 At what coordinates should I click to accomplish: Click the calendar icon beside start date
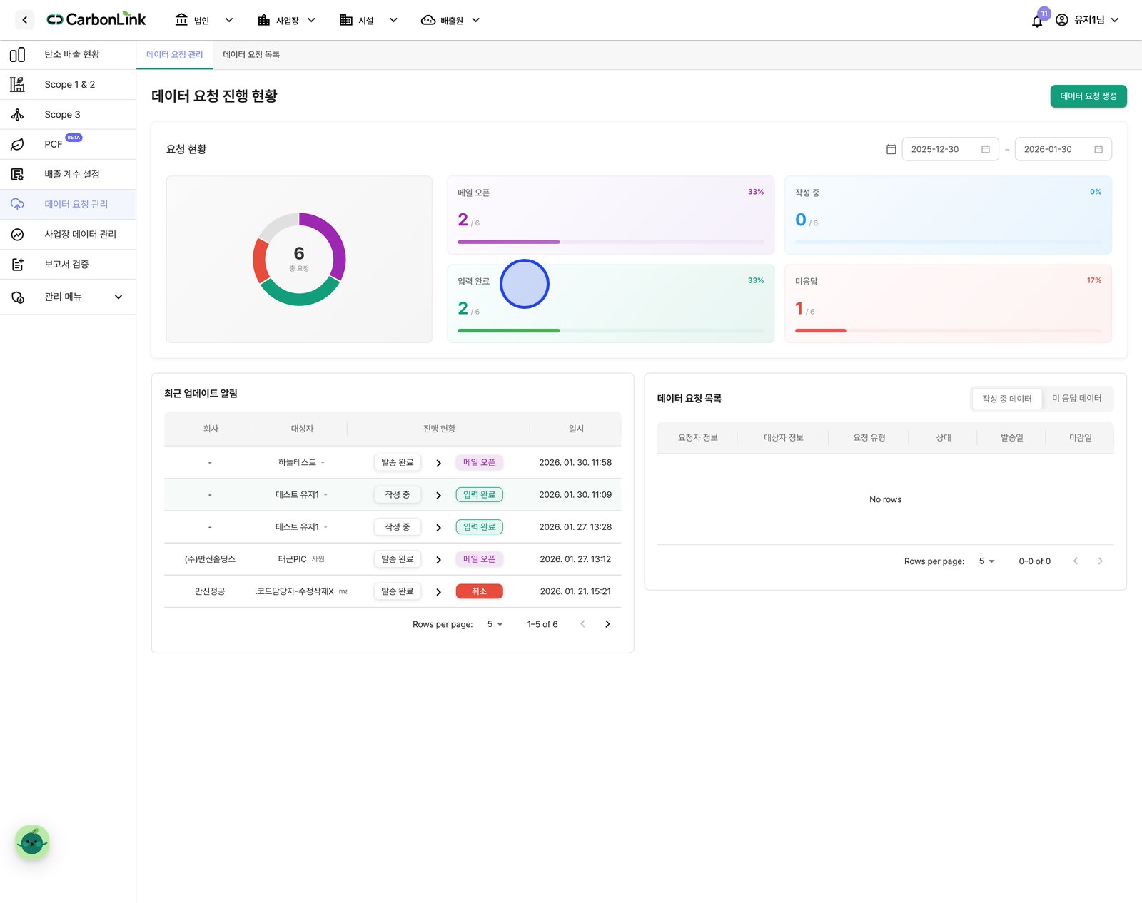891,149
